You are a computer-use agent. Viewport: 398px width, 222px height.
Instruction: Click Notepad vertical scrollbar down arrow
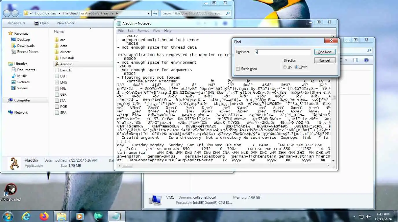pyautogui.click(x=333, y=160)
